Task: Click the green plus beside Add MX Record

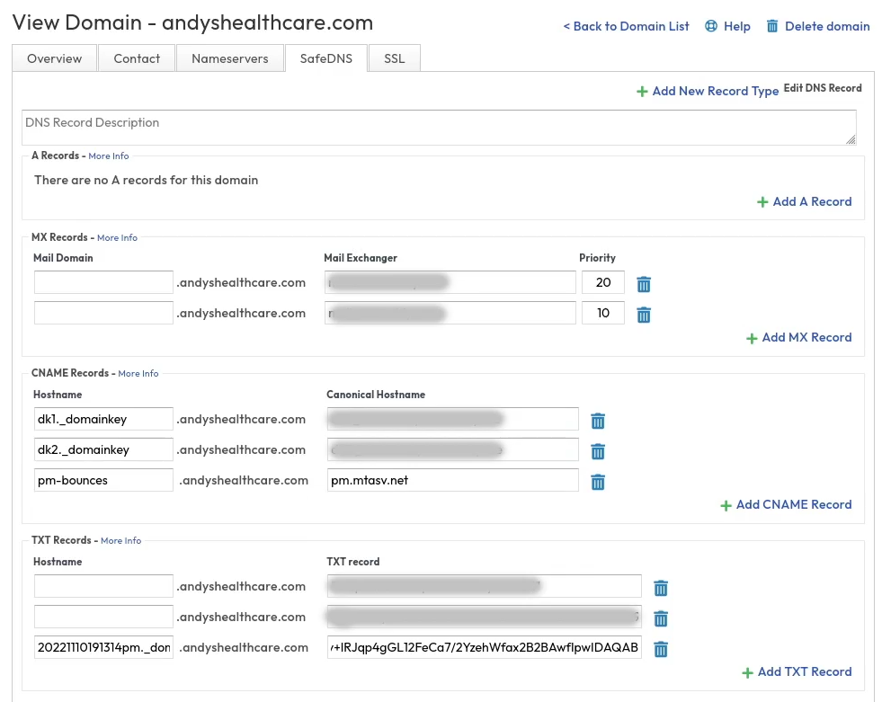Action: pyautogui.click(x=752, y=339)
